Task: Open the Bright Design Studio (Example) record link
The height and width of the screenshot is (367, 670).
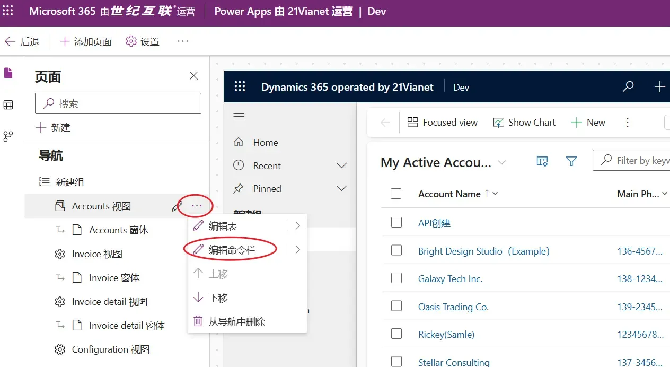Action: click(x=483, y=251)
